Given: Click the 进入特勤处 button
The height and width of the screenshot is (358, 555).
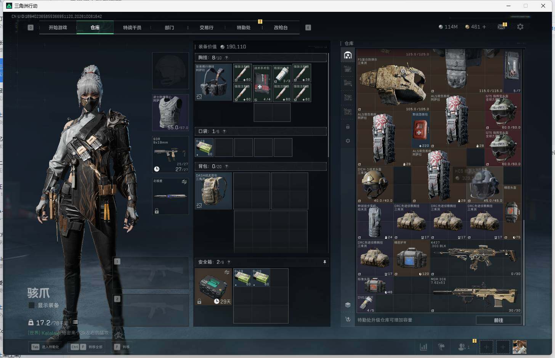Looking at the screenshot, I should [x=46, y=347].
